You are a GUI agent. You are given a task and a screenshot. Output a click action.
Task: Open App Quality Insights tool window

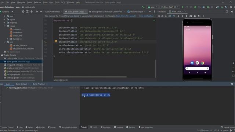click(68, 127)
